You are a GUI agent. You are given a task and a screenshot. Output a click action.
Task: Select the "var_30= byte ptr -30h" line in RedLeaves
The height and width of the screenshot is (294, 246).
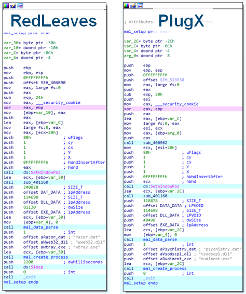30,43
